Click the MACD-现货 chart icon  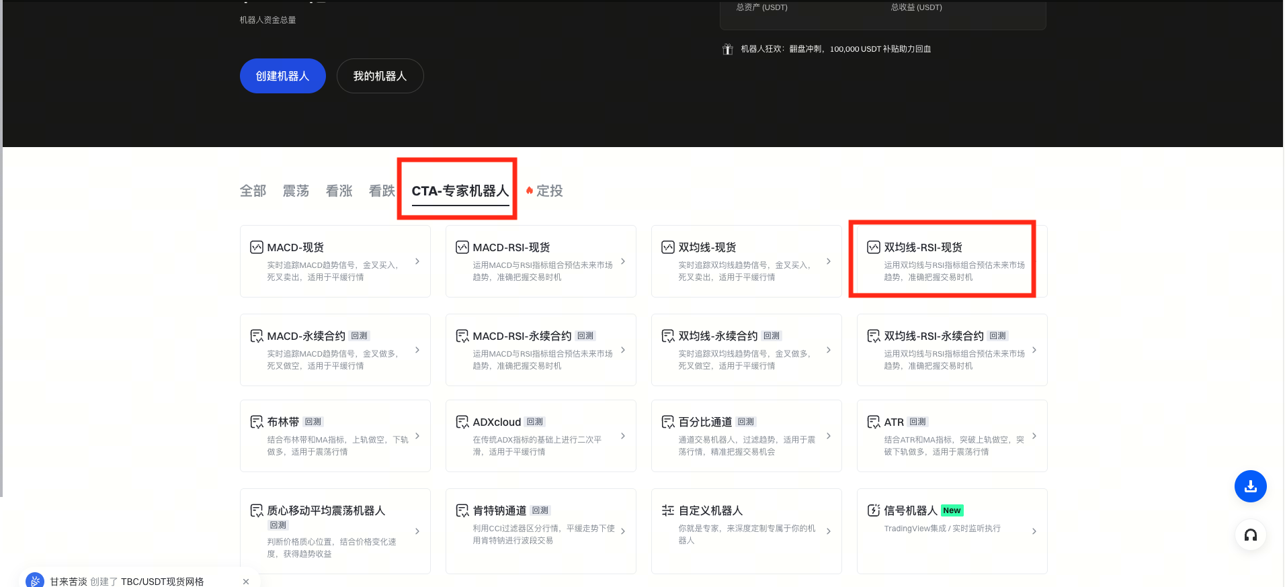(257, 247)
